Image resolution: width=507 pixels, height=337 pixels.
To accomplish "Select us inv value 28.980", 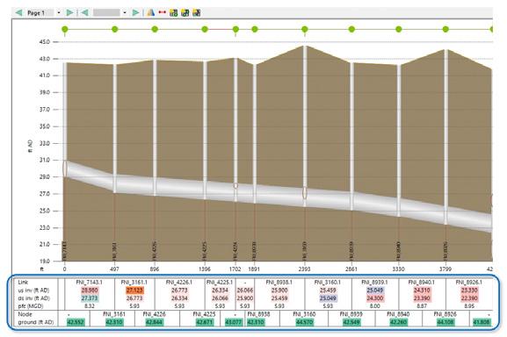I will [90, 290].
